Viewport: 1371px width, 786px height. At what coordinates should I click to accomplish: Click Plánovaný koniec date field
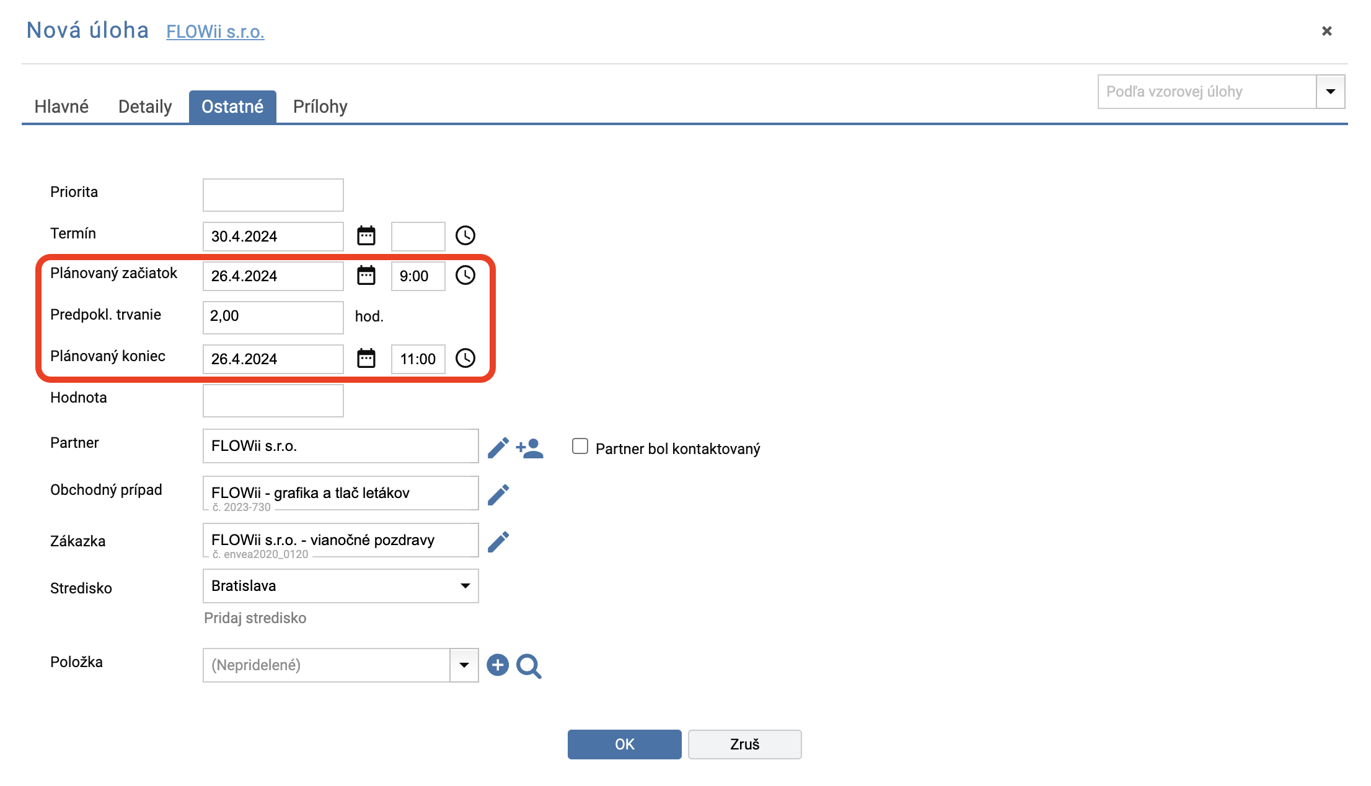(x=273, y=359)
